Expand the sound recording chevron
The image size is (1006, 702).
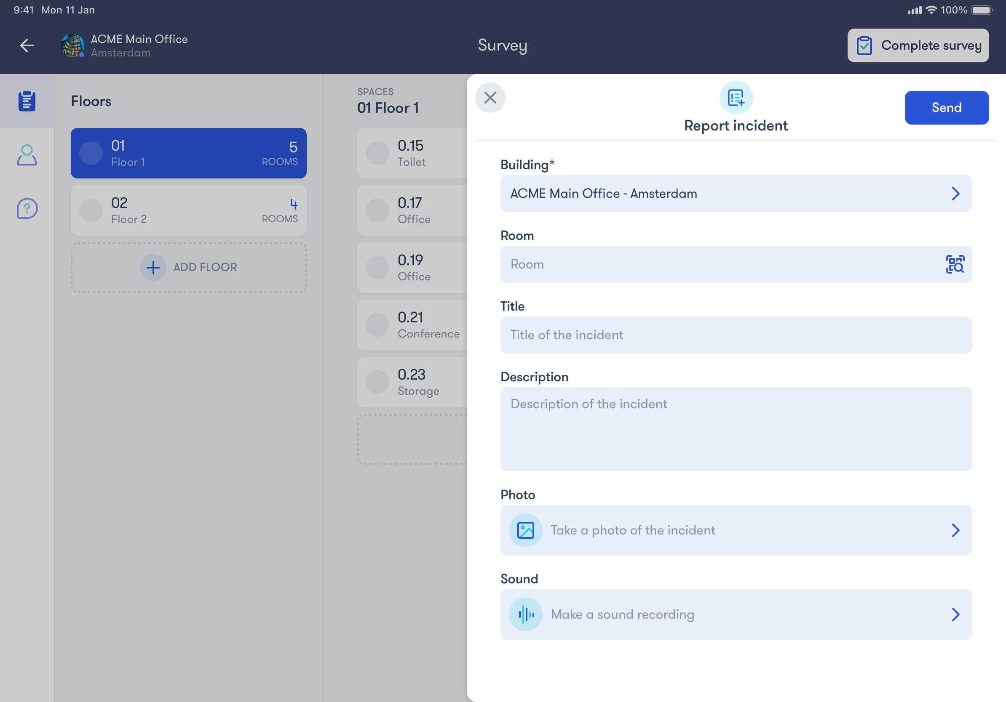pyautogui.click(x=955, y=614)
